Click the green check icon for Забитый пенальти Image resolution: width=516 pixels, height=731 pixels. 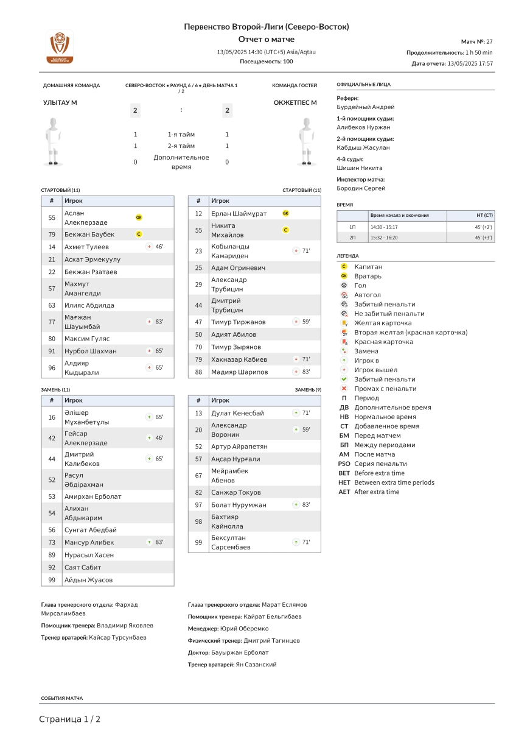[x=344, y=380]
